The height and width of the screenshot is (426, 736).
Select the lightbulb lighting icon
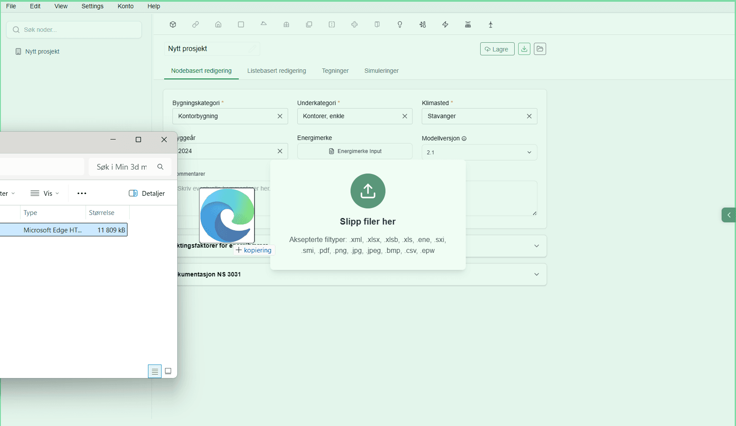[400, 24]
